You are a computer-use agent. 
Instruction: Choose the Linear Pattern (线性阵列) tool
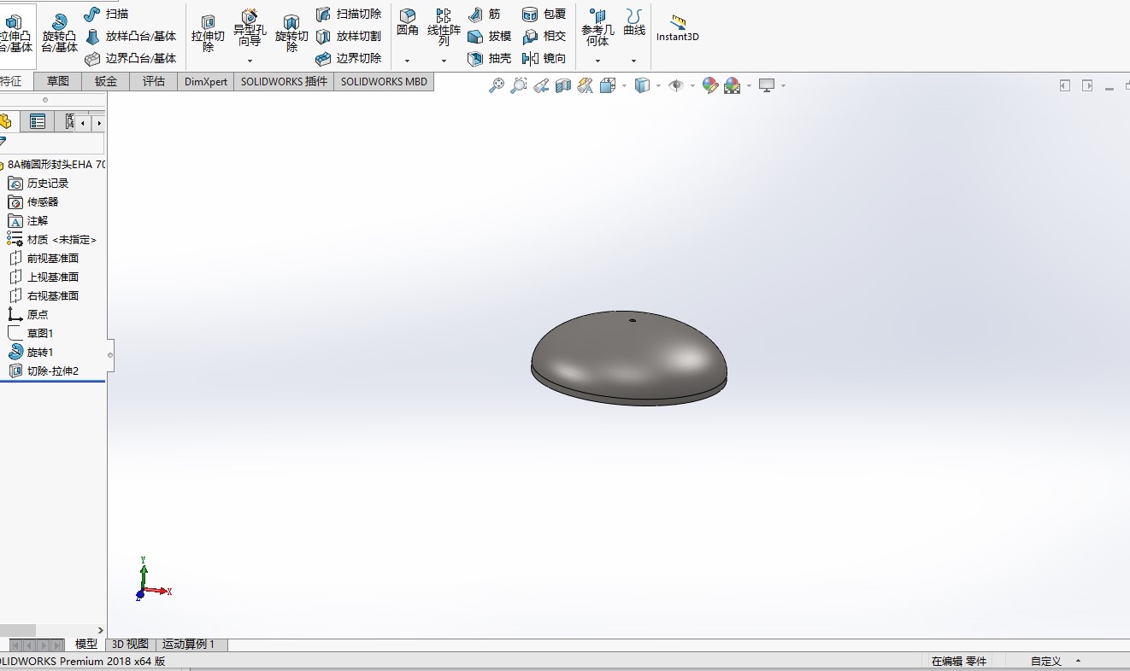coord(444,27)
